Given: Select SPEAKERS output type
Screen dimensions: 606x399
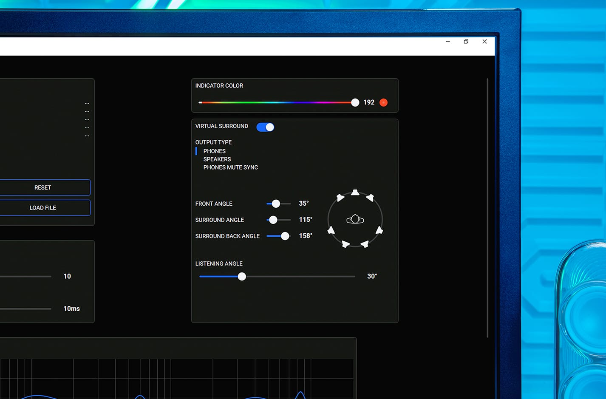Looking at the screenshot, I should click(217, 159).
